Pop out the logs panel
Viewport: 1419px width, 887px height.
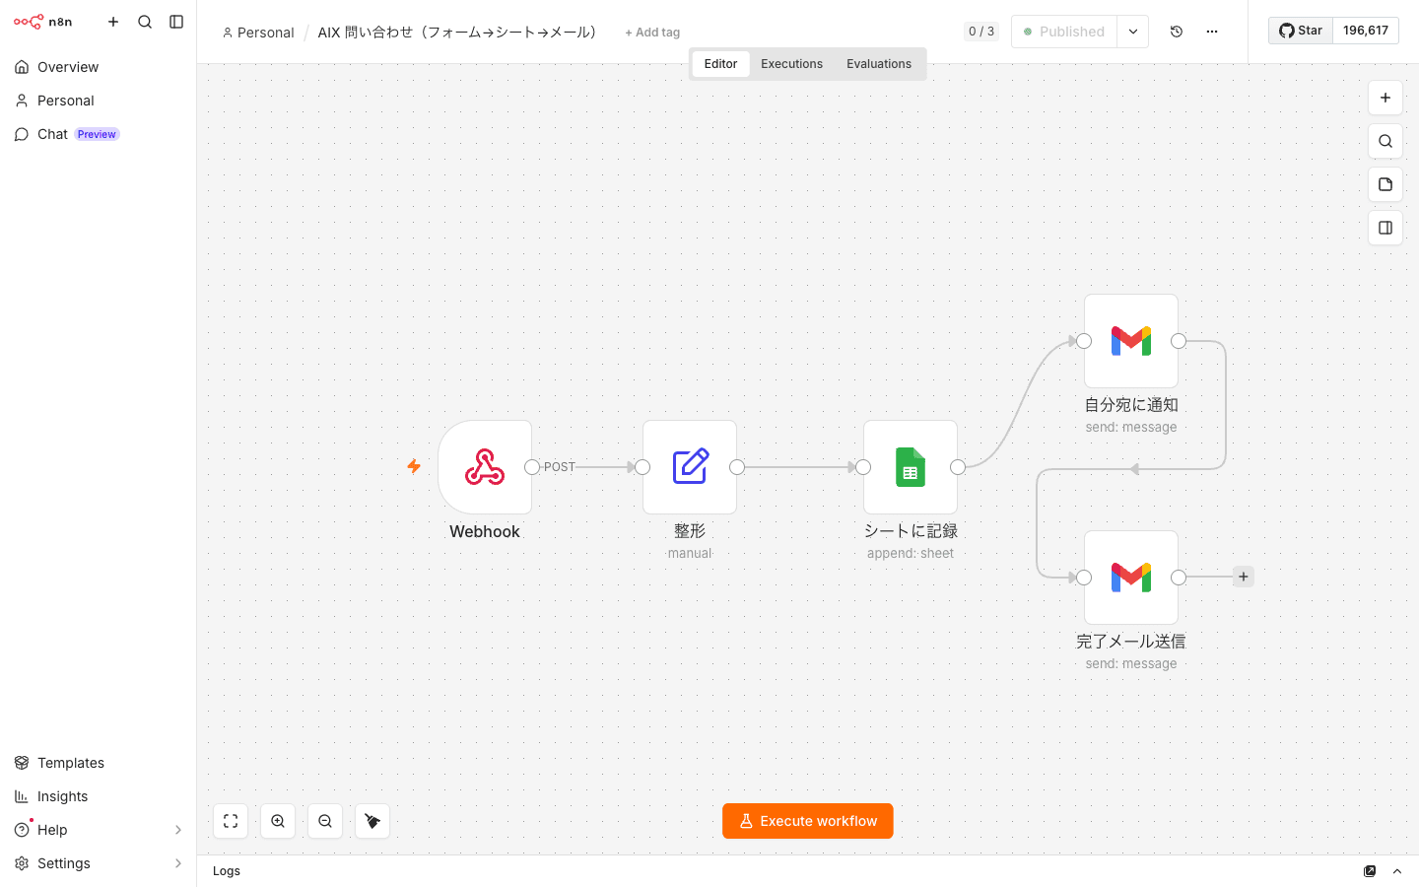[x=1370, y=871]
